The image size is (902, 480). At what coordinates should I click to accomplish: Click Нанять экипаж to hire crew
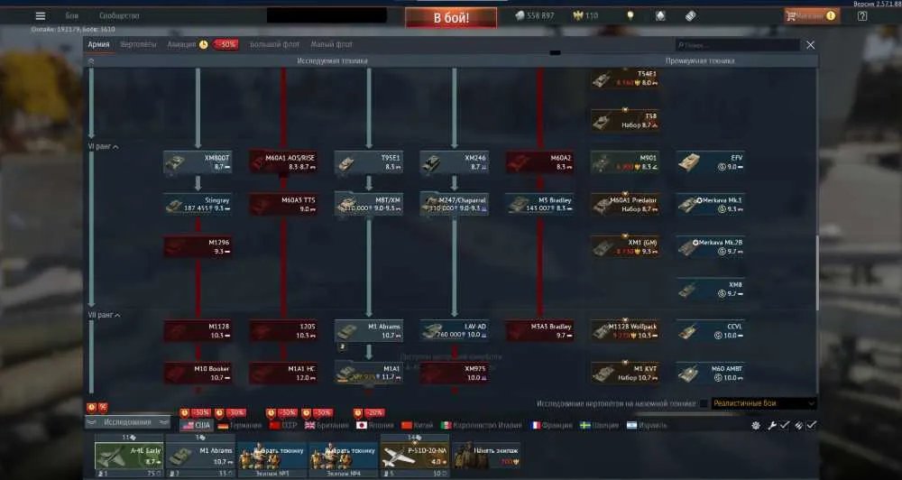tap(487, 456)
